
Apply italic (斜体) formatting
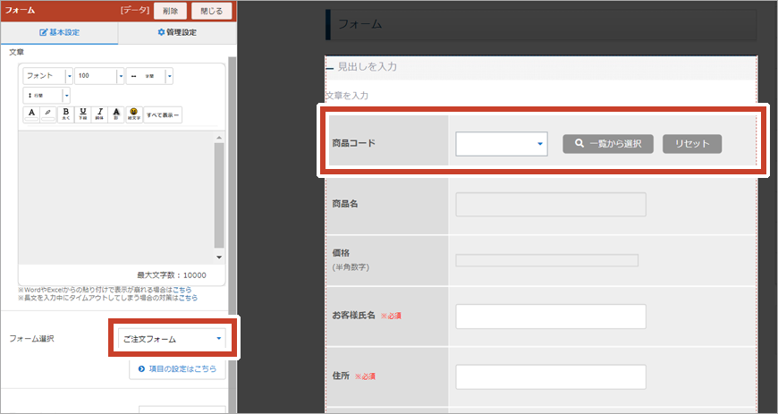pos(100,114)
